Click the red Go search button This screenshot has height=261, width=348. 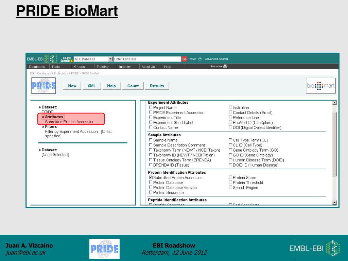184,59
